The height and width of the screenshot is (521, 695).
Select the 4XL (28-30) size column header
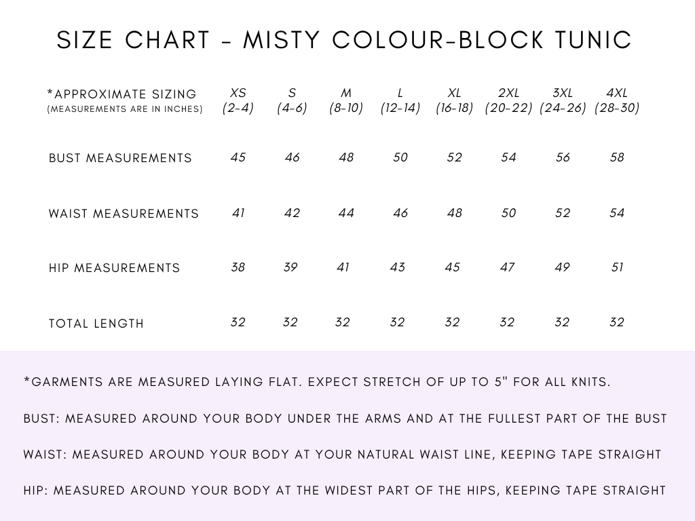coord(616,100)
